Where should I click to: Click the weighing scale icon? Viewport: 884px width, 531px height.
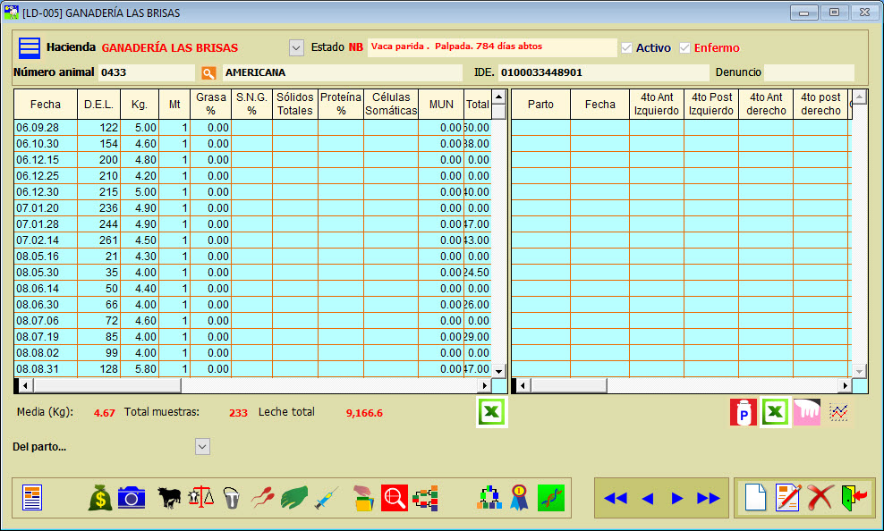(x=201, y=498)
